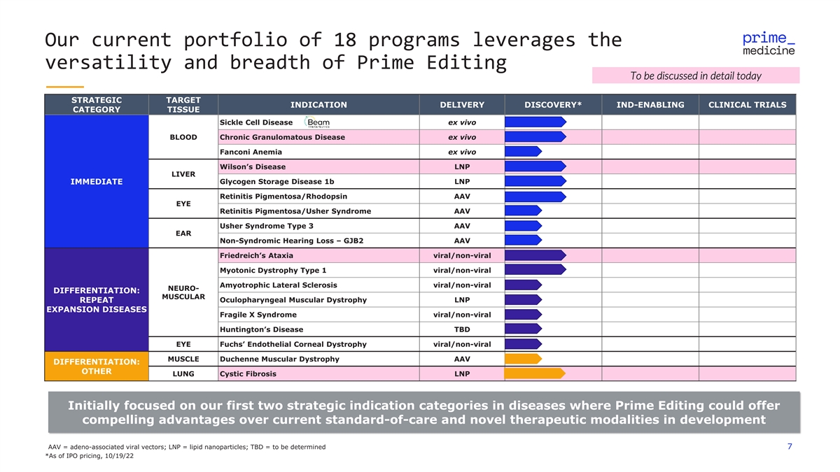This screenshot has width=840, height=472.
Task: Click the IND-ENABLING column header
Action: pos(650,105)
